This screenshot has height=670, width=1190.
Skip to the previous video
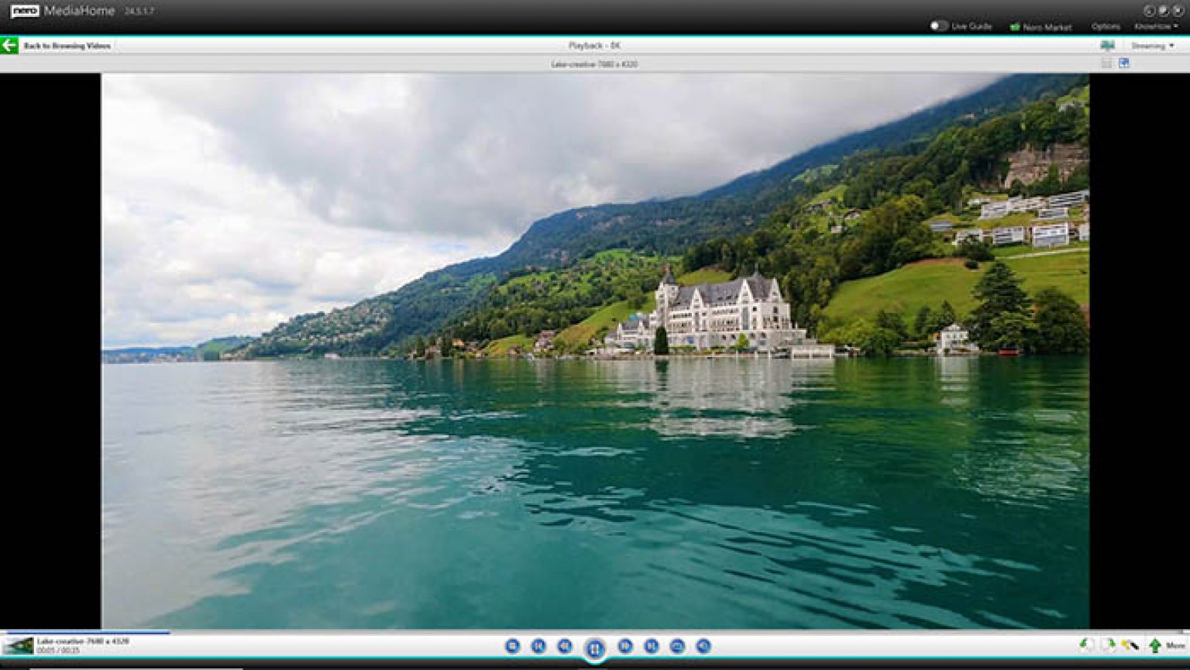click(538, 645)
